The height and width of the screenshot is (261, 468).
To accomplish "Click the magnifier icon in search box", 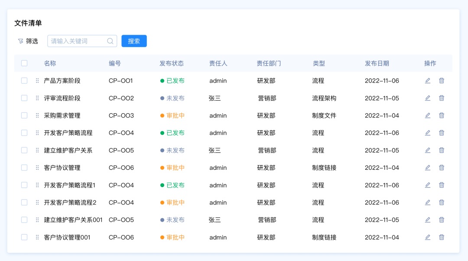I will point(110,41).
